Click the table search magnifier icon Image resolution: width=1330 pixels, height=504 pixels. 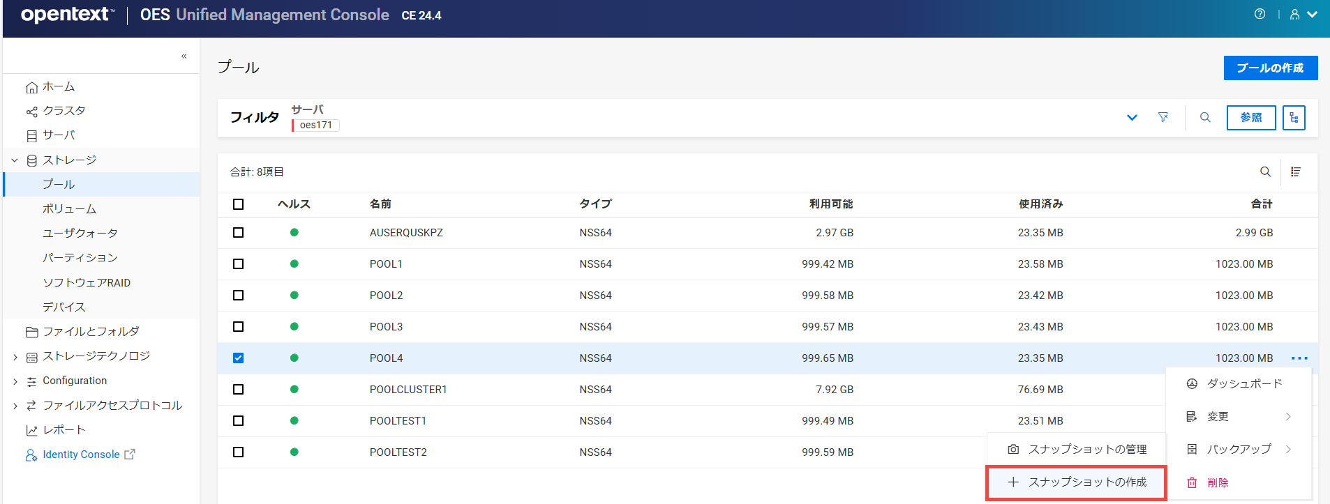1265,171
